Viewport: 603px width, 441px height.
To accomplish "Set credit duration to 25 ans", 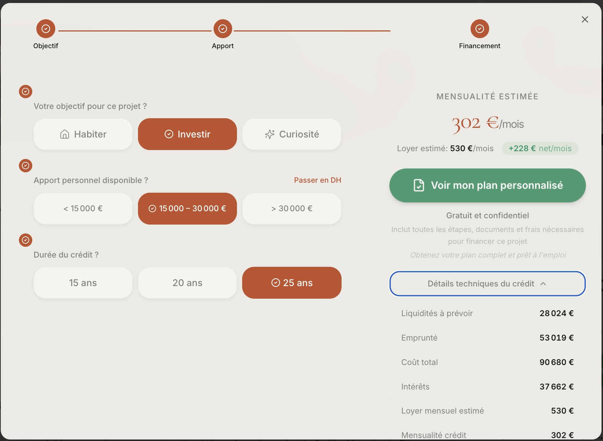I will (x=292, y=283).
